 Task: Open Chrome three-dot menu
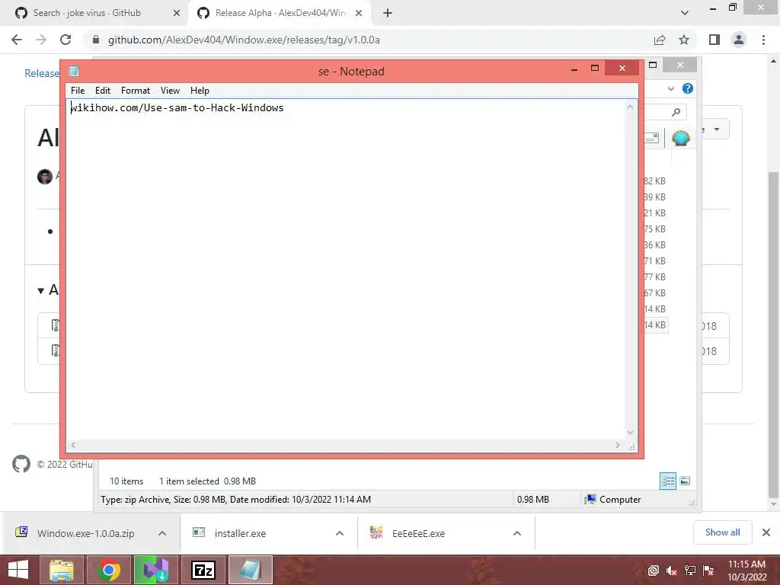(x=763, y=40)
